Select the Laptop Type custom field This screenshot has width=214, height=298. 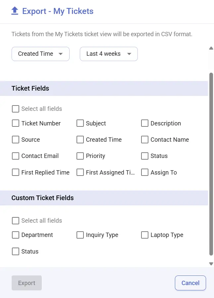144,235
